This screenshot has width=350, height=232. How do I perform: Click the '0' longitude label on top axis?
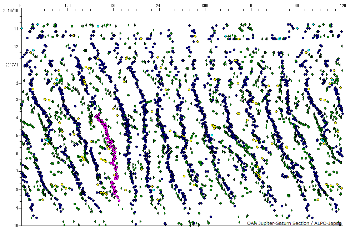coord(251,6)
